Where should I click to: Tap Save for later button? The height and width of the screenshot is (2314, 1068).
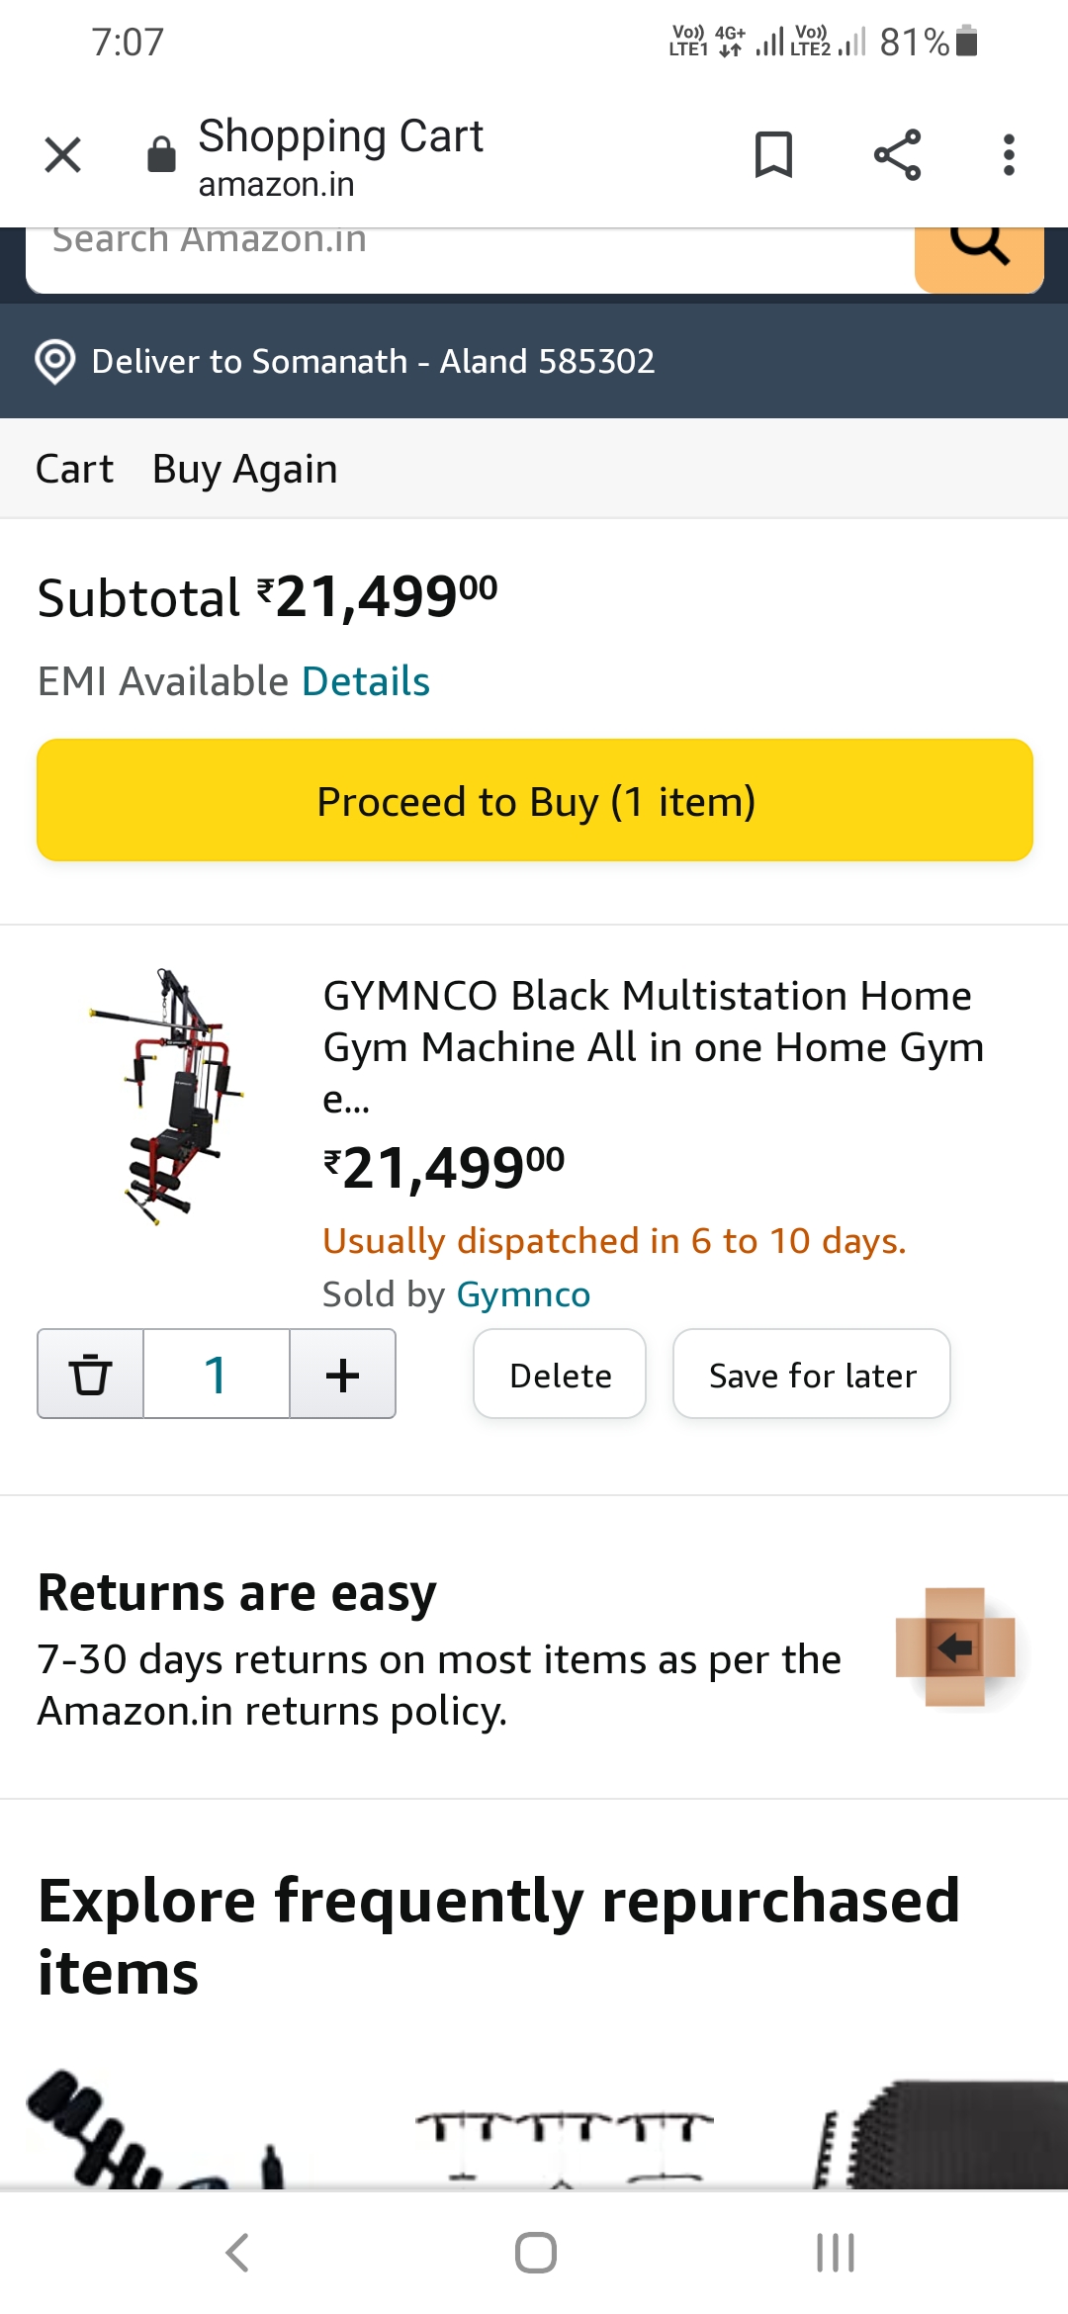[x=812, y=1375]
